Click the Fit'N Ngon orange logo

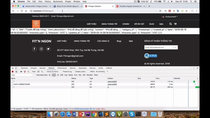[x=36, y=24]
